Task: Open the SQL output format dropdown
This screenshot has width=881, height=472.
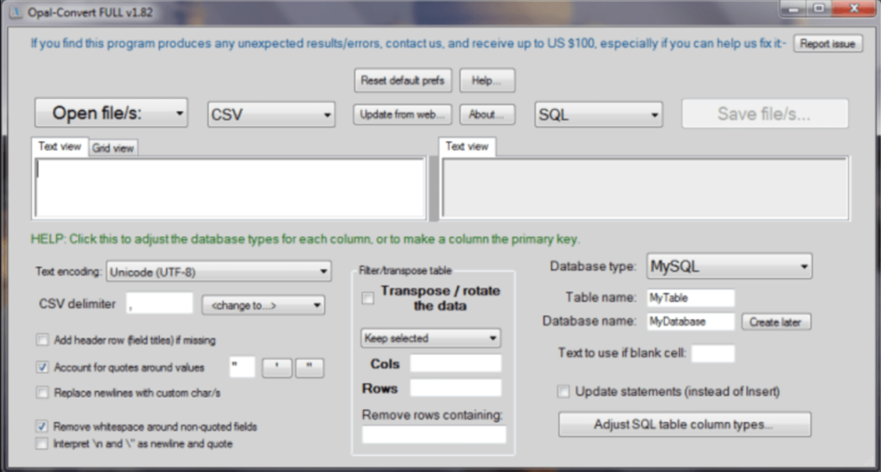Action: (599, 114)
